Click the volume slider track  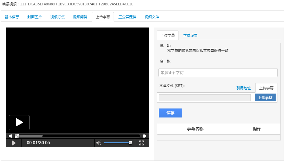[117, 143]
